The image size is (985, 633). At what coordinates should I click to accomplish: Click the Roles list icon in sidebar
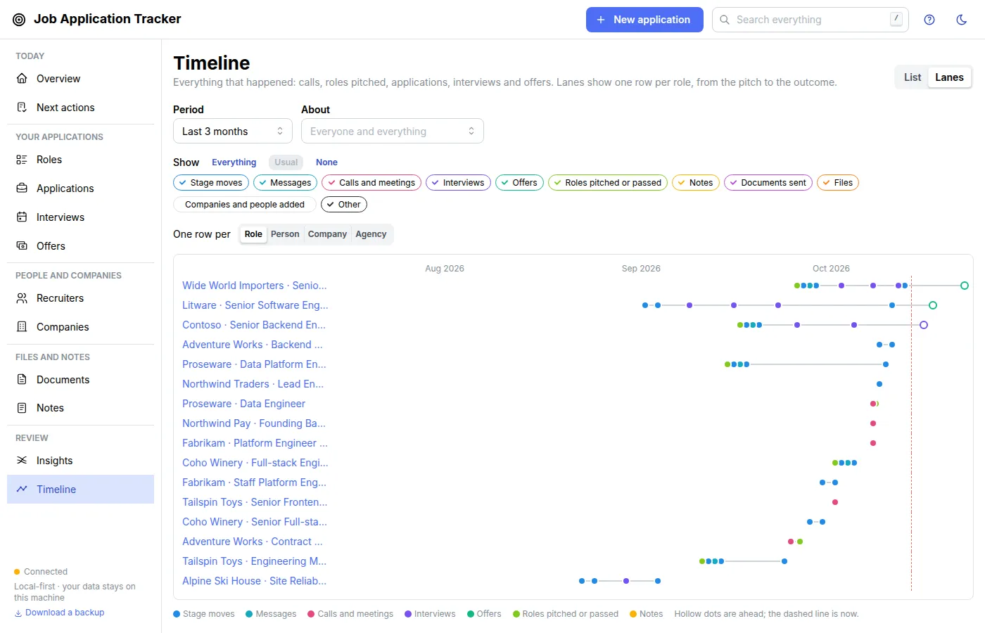[22, 160]
